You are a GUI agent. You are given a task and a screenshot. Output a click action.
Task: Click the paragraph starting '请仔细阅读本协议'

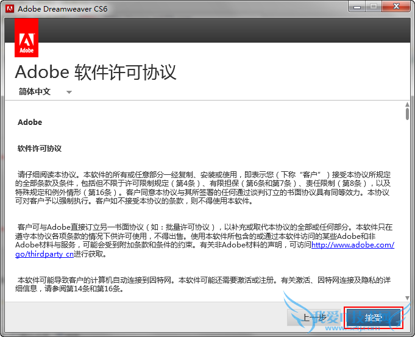pos(203,188)
